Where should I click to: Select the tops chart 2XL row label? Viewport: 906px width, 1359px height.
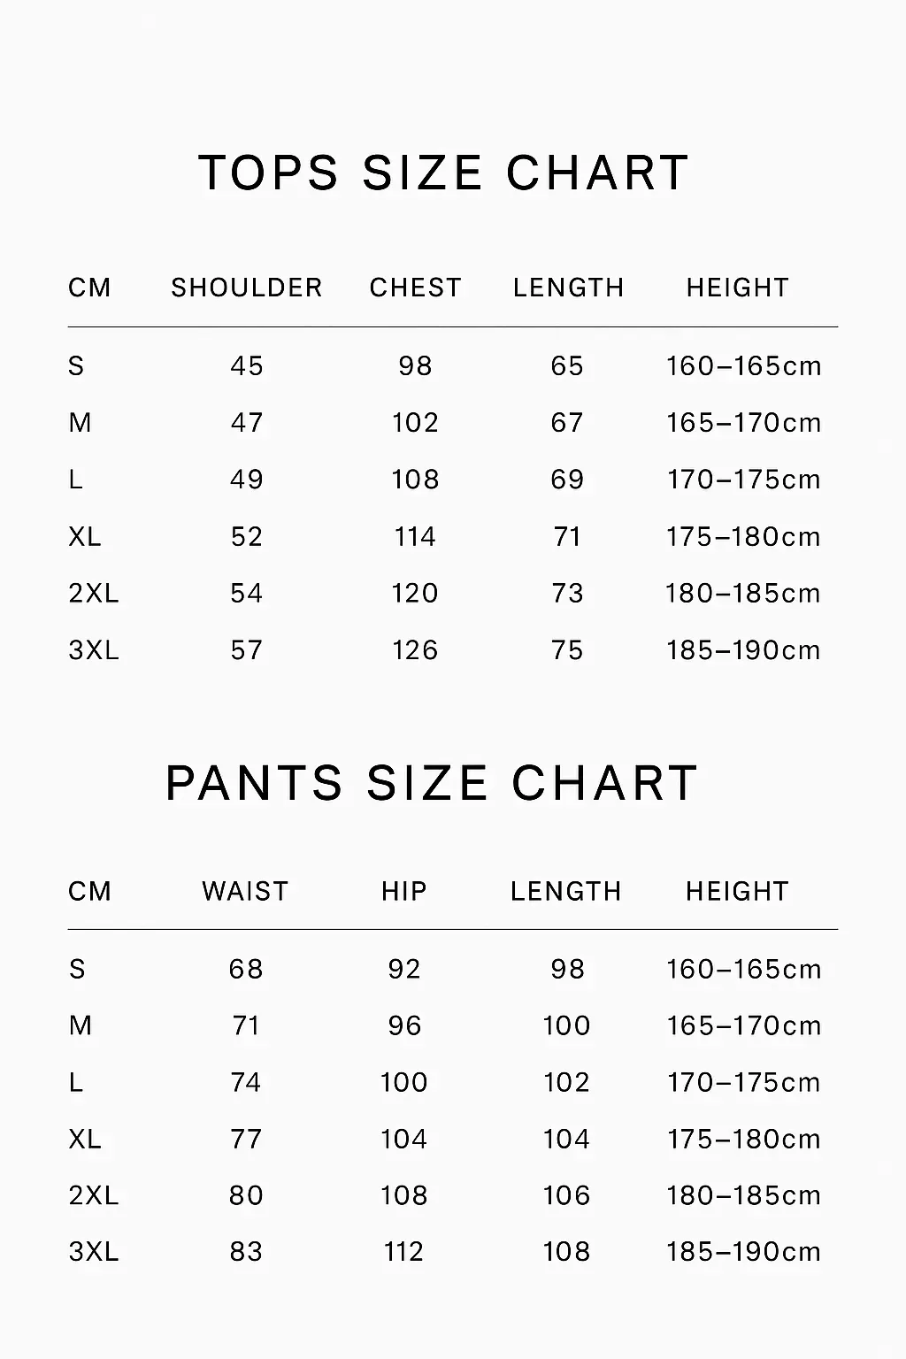point(94,594)
